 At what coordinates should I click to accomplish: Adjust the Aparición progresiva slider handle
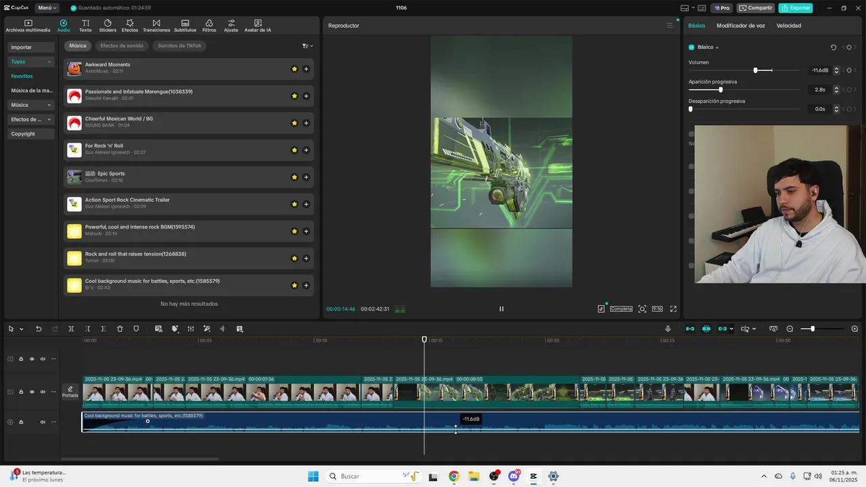pos(721,89)
